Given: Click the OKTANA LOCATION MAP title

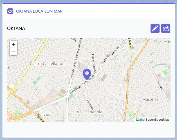Looking at the screenshot, I should coord(39,11).
